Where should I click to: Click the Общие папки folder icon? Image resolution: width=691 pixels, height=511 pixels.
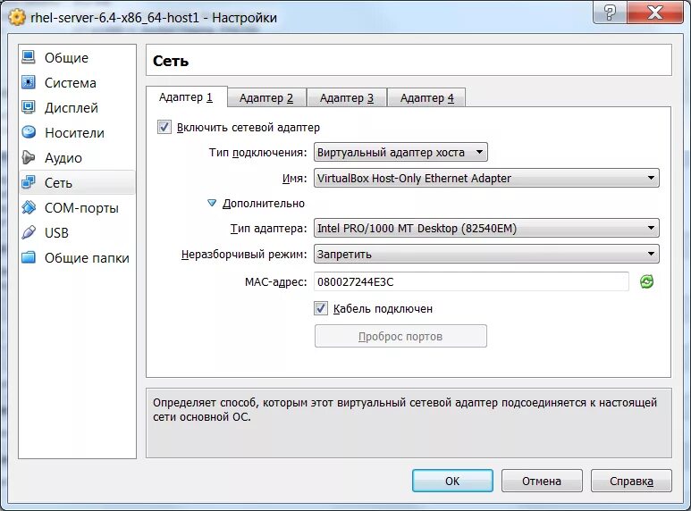pos(29,257)
